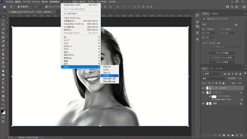Image resolution: width=247 pixels, height=139 pixels.
Task: Select the Hand tool
Action: tap(3, 96)
